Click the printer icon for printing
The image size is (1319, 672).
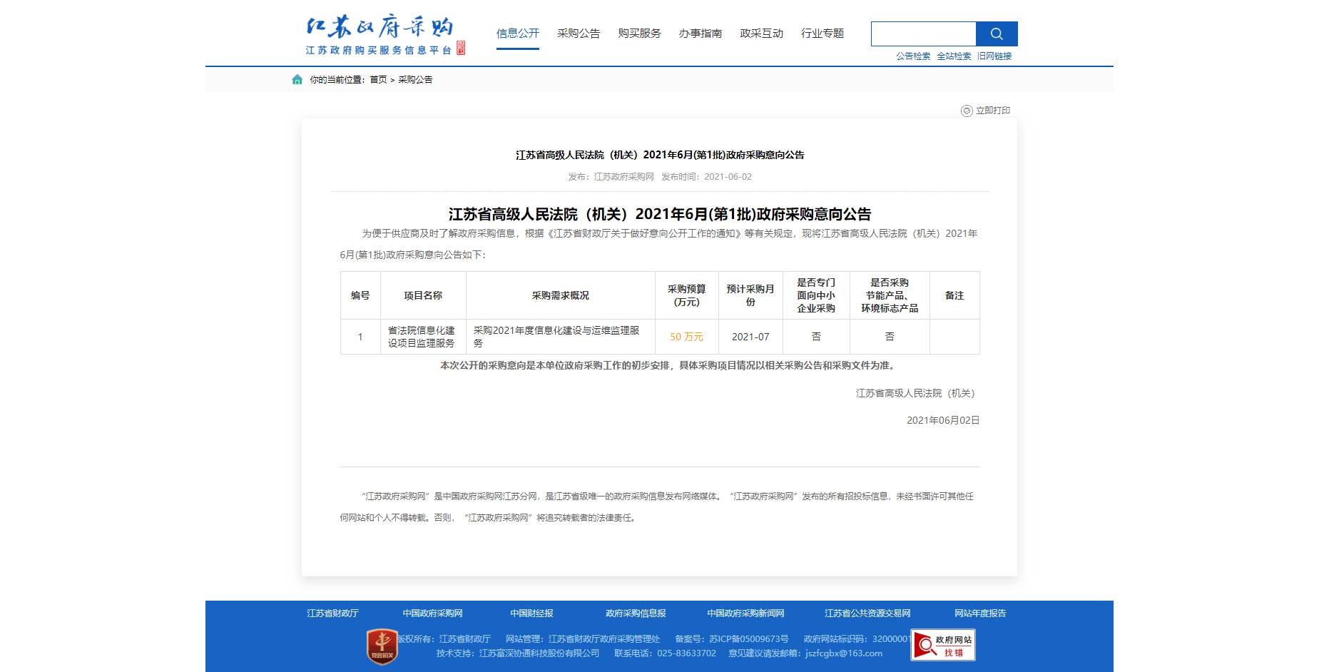tap(967, 111)
